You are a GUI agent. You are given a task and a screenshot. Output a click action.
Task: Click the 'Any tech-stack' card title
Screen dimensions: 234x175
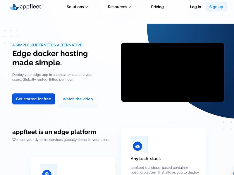(146, 159)
